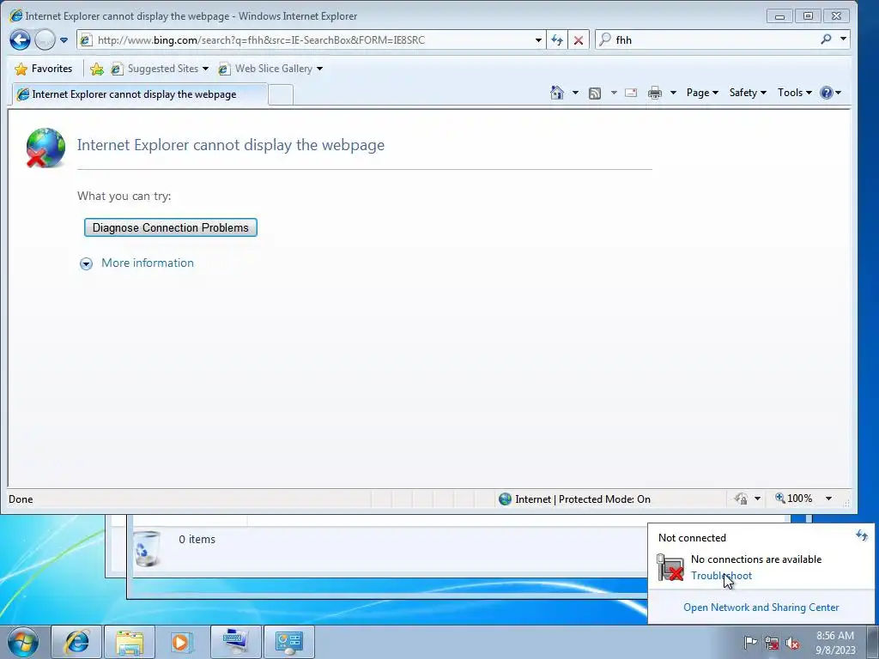Expand Web Slice Gallery dropdown arrow

[x=319, y=69]
